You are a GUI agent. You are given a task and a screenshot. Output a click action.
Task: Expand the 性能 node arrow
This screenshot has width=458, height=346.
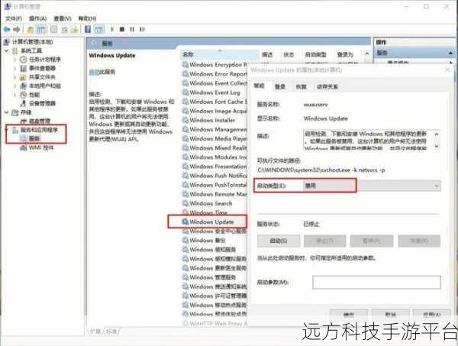click(15, 95)
